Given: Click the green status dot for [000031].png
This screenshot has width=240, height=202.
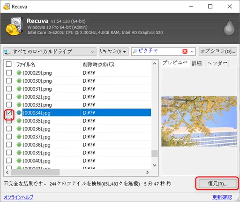Looking at the screenshot, I should point(19,89).
